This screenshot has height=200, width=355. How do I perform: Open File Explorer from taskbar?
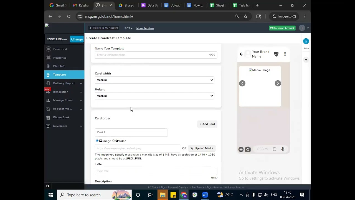pos(163,195)
